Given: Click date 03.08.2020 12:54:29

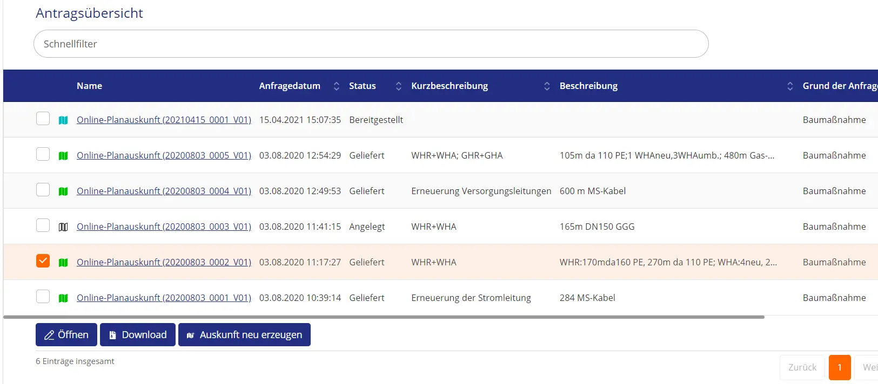Looking at the screenshot, I should tap(300, 155).
